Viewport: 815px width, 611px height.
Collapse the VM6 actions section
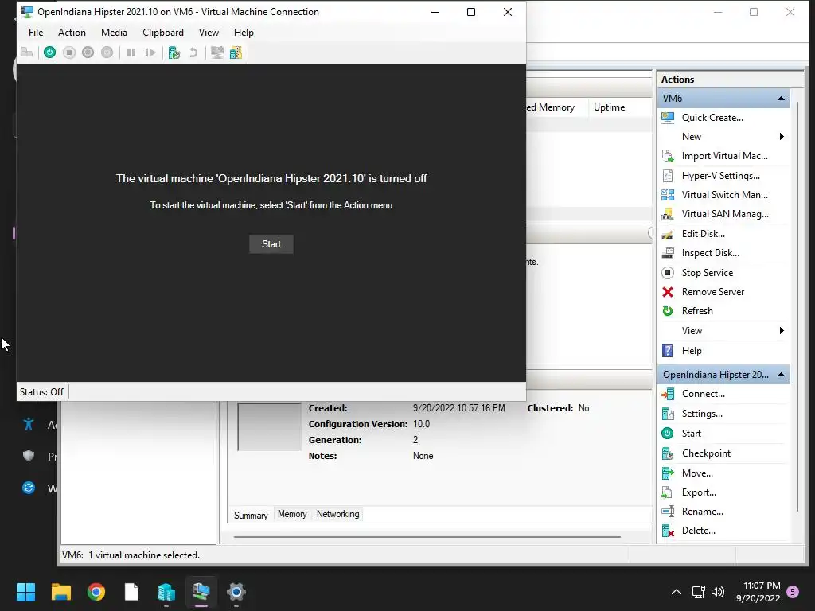[x=781, y=99]
